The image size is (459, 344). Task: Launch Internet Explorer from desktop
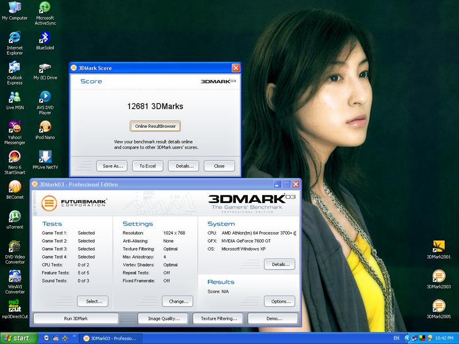point(15,43)
